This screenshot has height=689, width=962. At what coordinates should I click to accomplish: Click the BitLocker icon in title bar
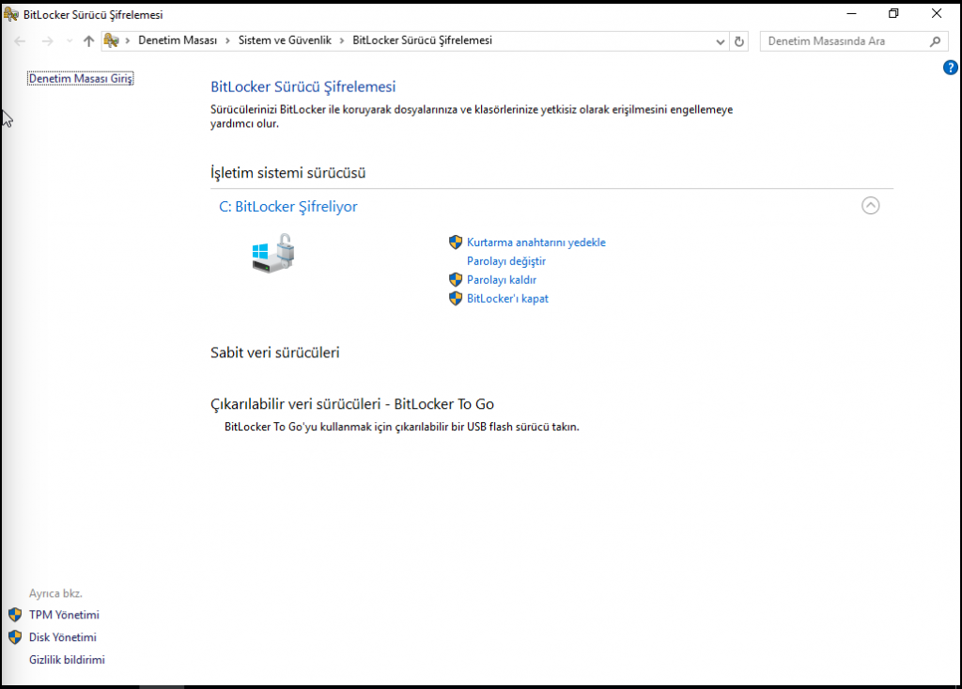(x=11, y=14)
